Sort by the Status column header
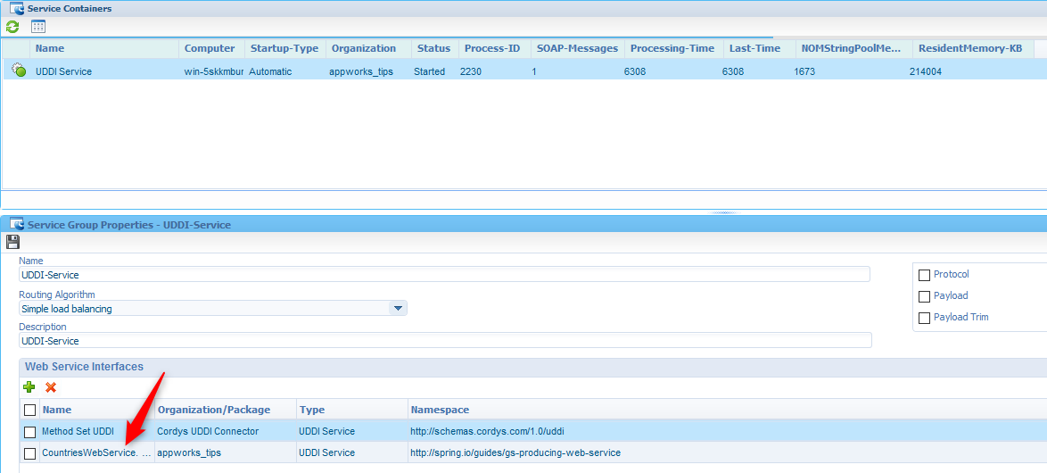This screenshot has width=1047, height=473. [433, 48]
